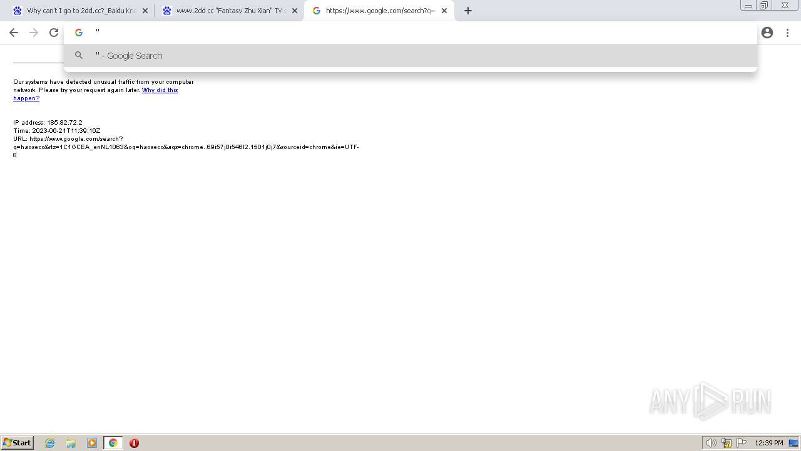801x451 pixels.
Task: Click the 12:39 PM system clock
Action: 769,443
